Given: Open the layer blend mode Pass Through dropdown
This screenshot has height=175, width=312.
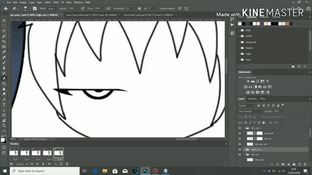Looking at the screenshot, I should click(250, 111).
